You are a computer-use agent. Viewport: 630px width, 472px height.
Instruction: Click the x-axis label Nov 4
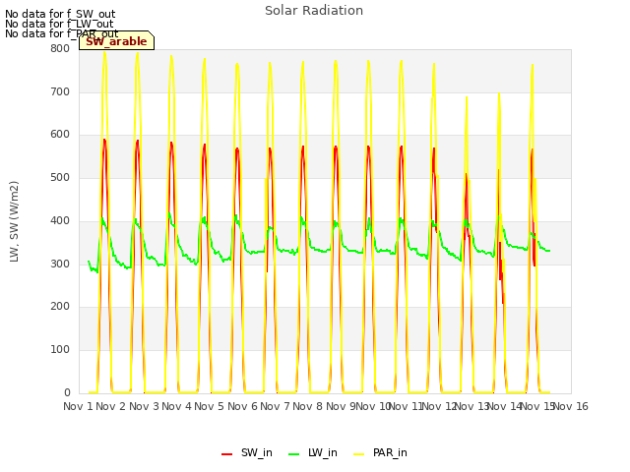click(x=176, y=406)
